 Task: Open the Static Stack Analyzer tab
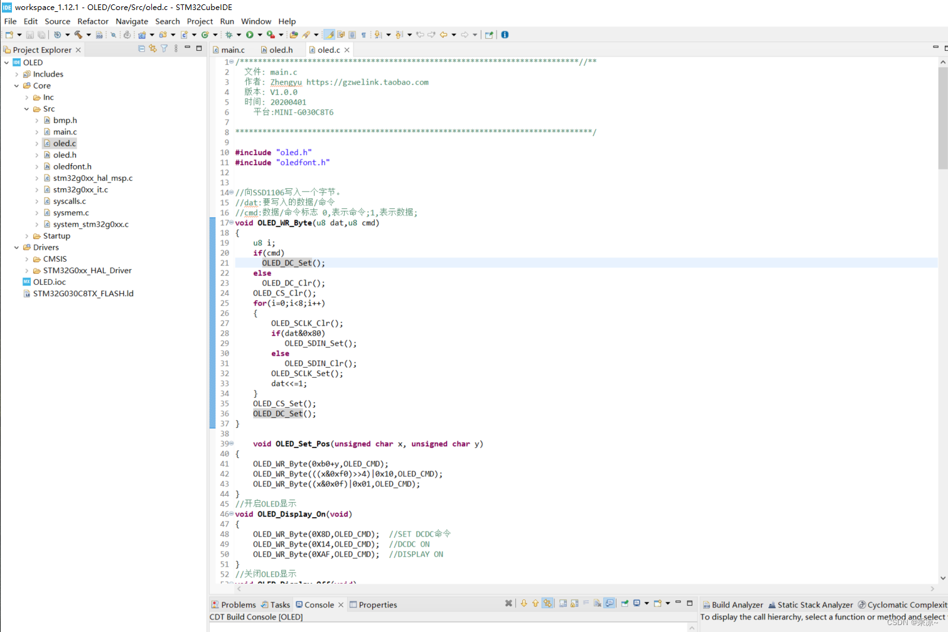[811, 604]
